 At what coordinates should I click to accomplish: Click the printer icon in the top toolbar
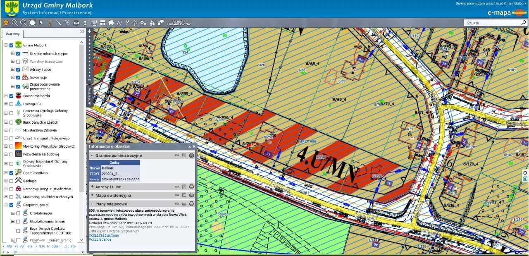point(76,23)
